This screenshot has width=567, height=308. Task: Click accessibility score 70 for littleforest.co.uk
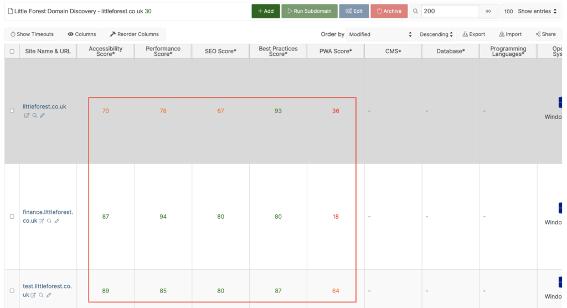point(106,111)
